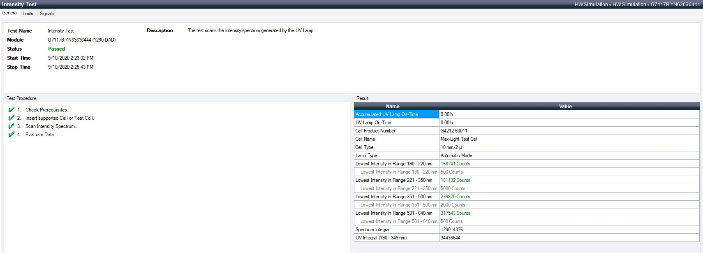Select the General tab
Screen dimensions: 703x253
(x=10, y=13)
